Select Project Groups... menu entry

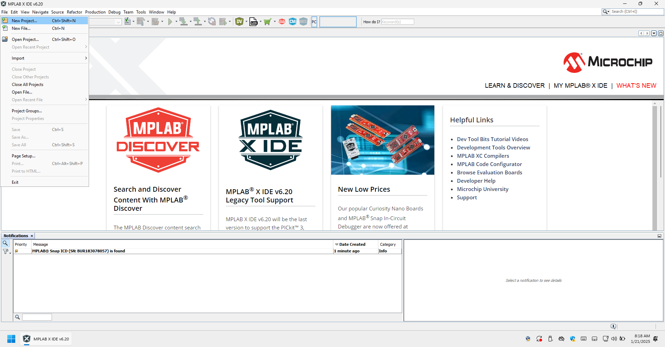[x=44, y=111]
